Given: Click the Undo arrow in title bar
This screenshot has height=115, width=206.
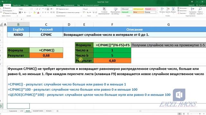Looking at the screenshot, I should (x=3, y=2).
